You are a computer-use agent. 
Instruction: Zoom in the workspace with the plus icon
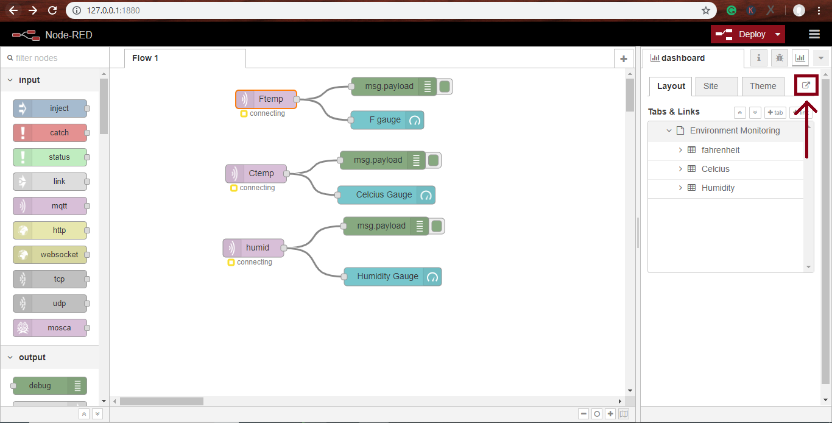pyautogui.click(x=610, y=414)
